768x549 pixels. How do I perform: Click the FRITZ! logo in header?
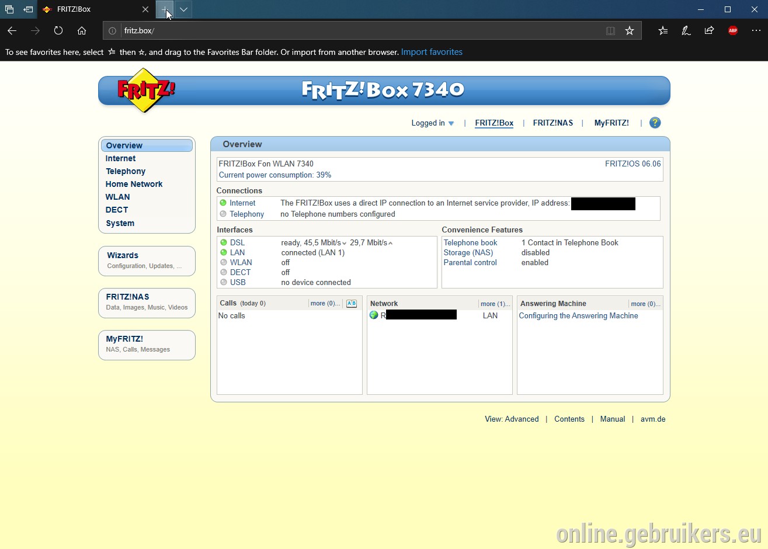coord(145,90)
